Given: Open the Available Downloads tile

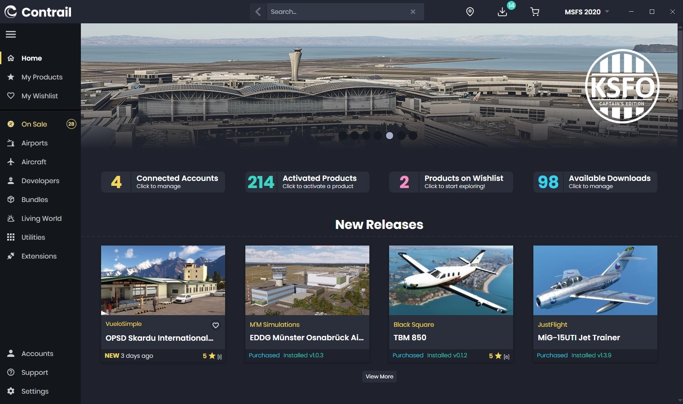Looking at the screenshot, I should 595,182.
